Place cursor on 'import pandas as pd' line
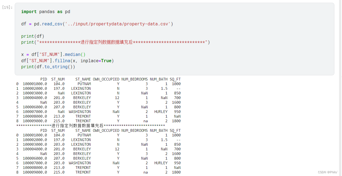The width and height of the screenshot is (342, 176). pos(46,12)
